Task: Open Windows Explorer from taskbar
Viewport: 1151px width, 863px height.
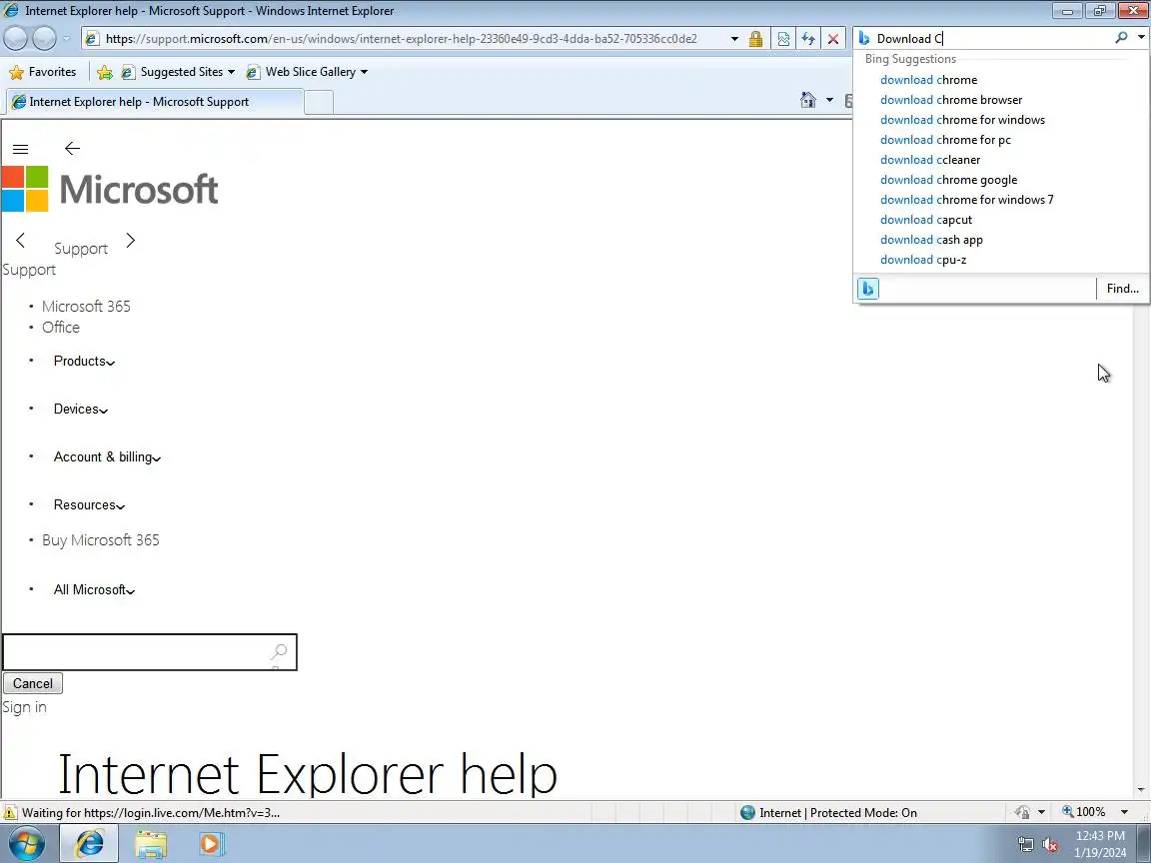Action: [x=151, y=844]
